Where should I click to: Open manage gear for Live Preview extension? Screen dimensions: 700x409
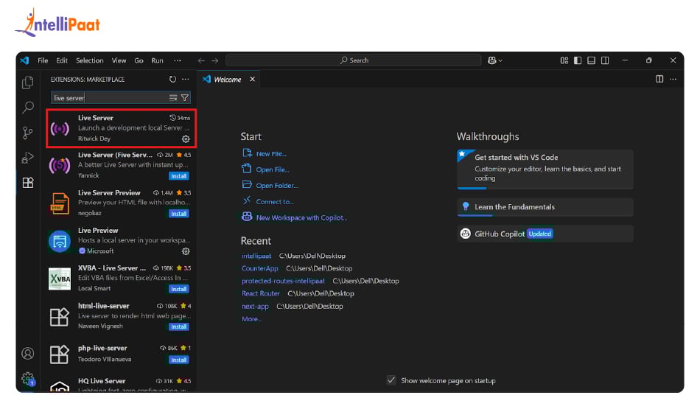pyautogui.click(x=186, y=251)
